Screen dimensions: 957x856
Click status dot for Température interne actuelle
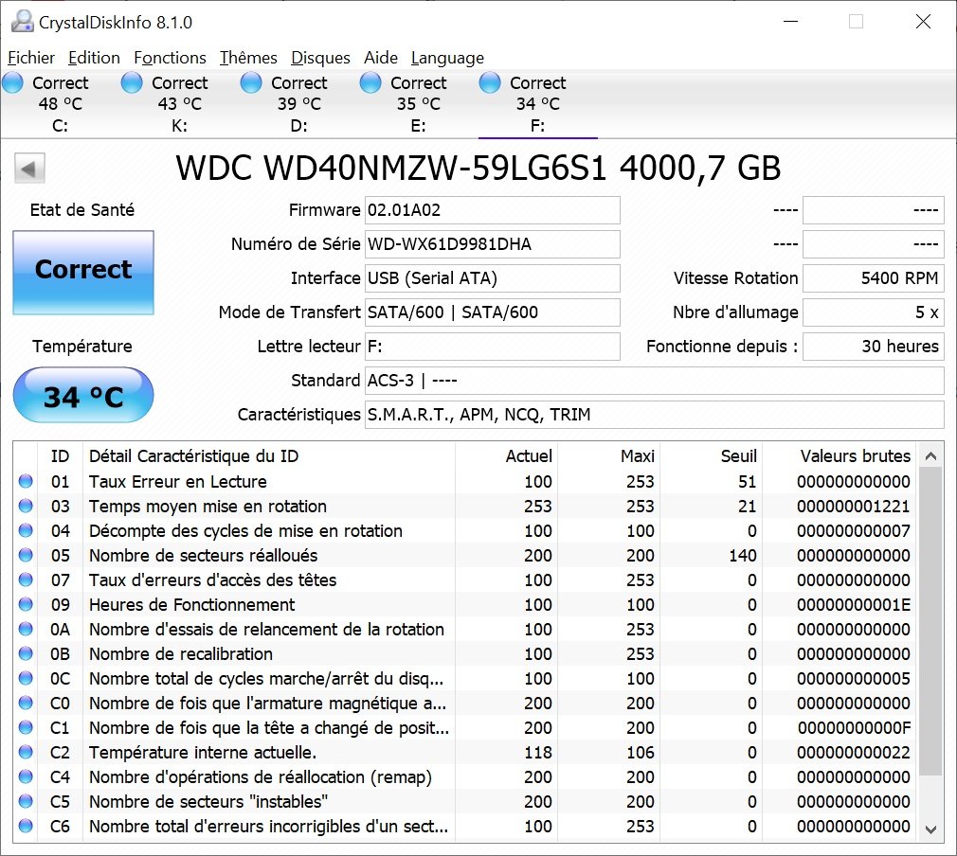[26, 752]
